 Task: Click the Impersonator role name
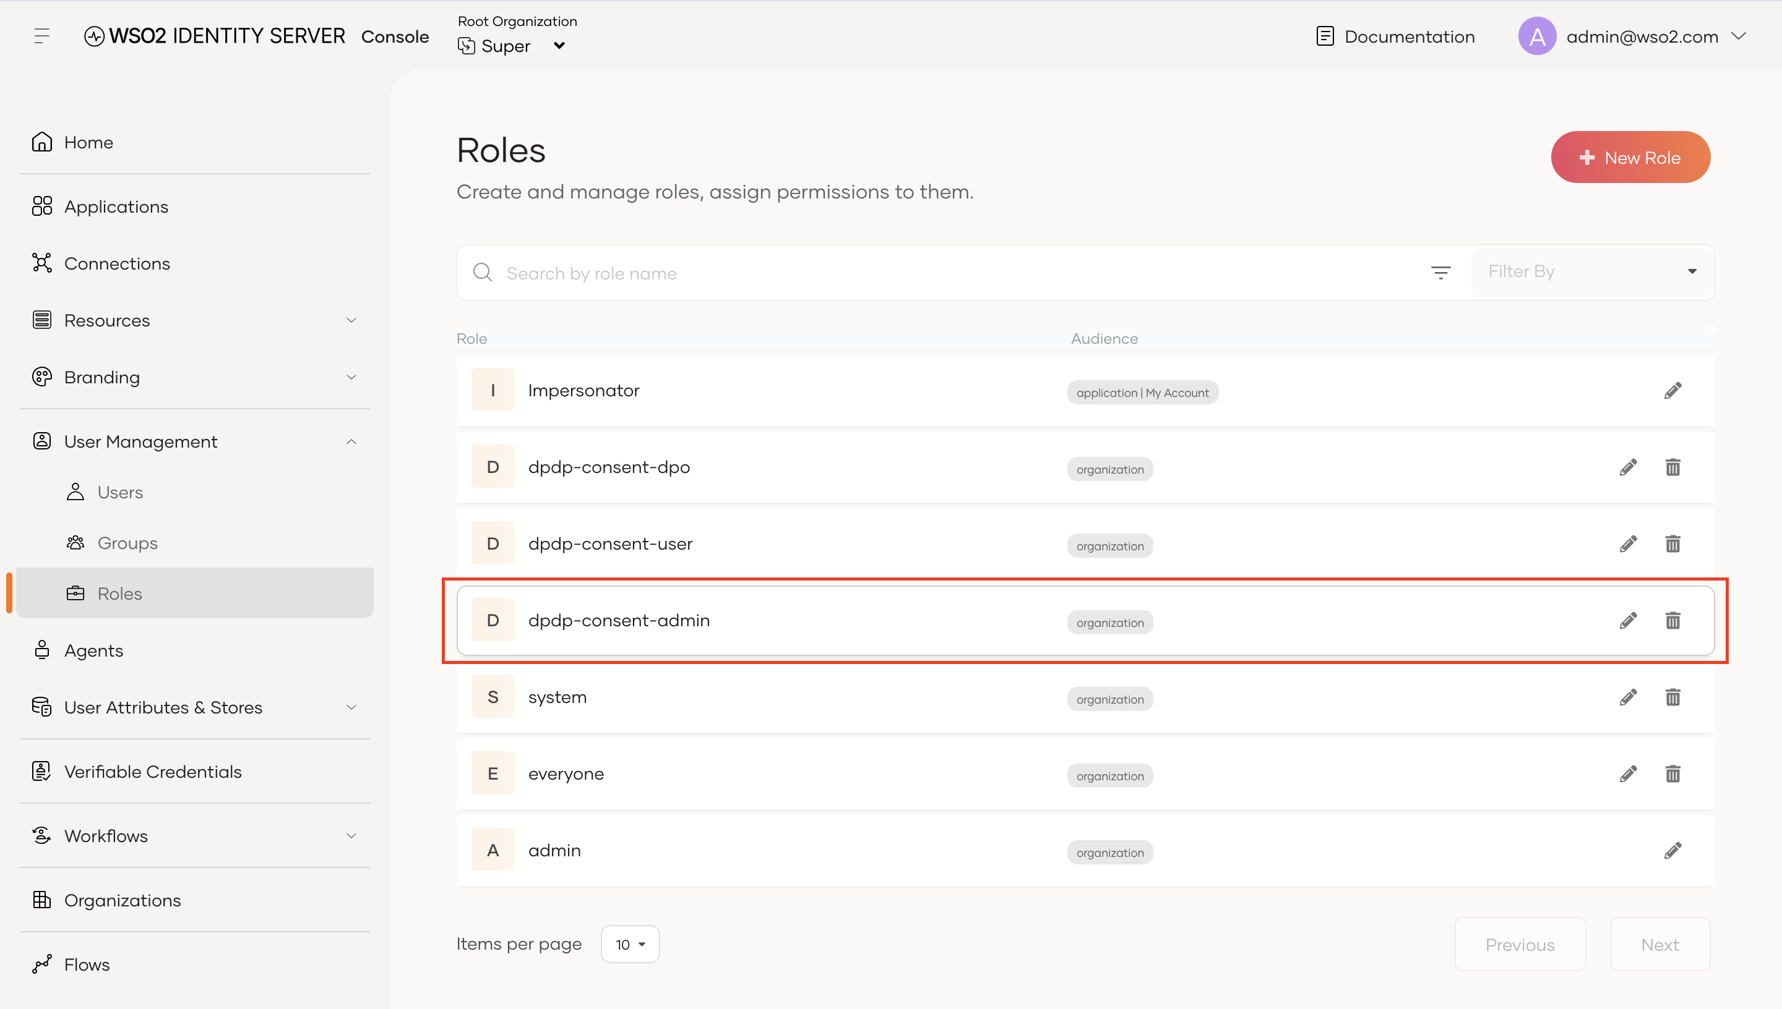point(583,391)
